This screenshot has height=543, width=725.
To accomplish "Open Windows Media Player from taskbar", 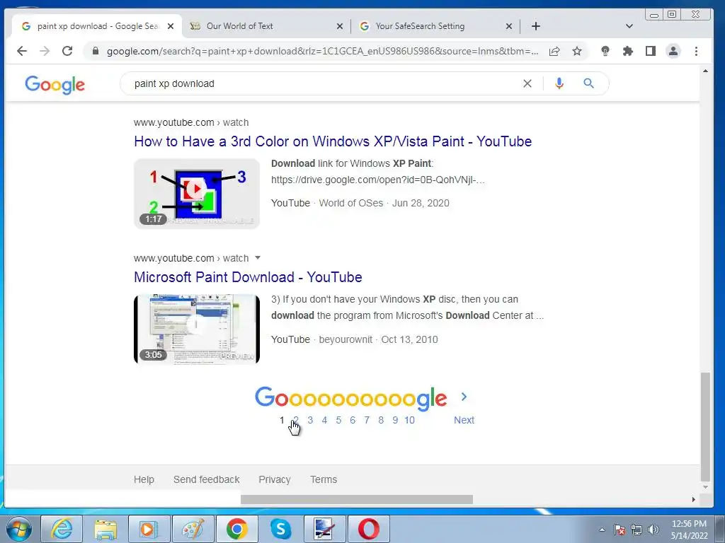I will [149, 529].
